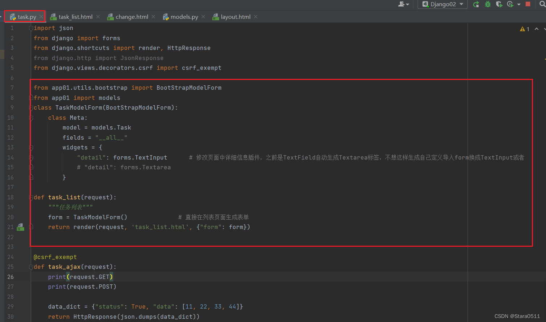Switch to the task_list.html tab

76,17
